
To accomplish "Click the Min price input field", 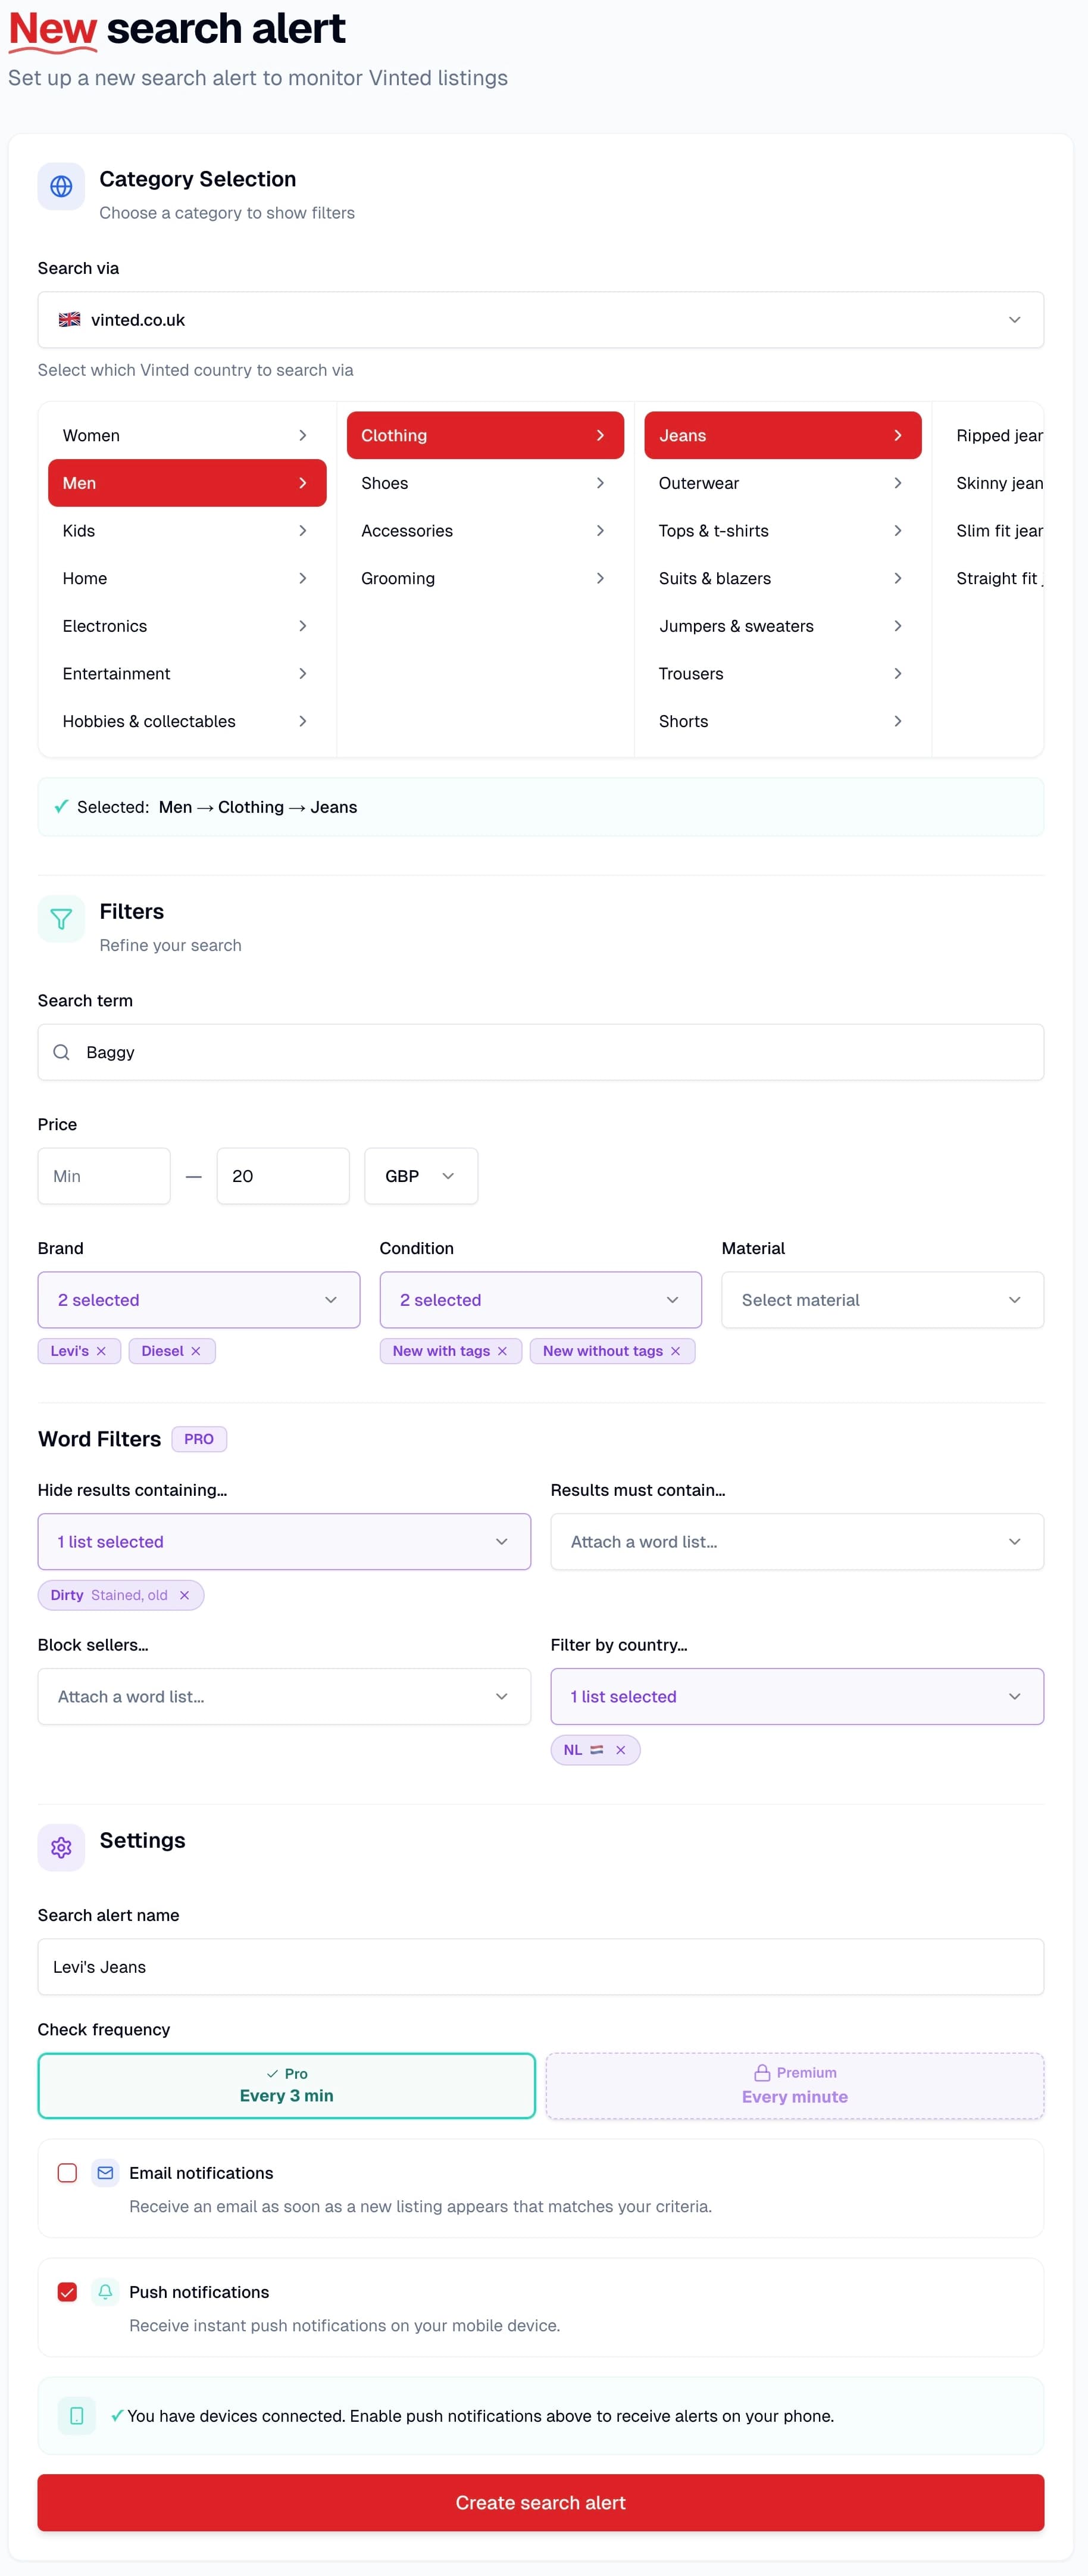I will coord(103,1176).
